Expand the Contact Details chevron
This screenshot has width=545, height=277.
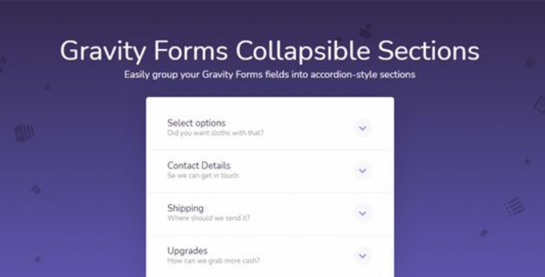[x=362, y=171]
